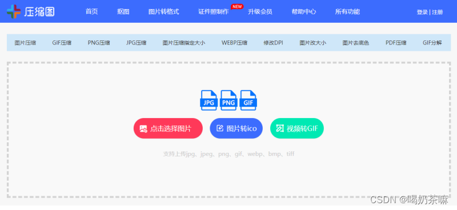This screenshot has height=210, width=457.
Task: Switch to the JPG压缩 tab
Action: point(136,43)
